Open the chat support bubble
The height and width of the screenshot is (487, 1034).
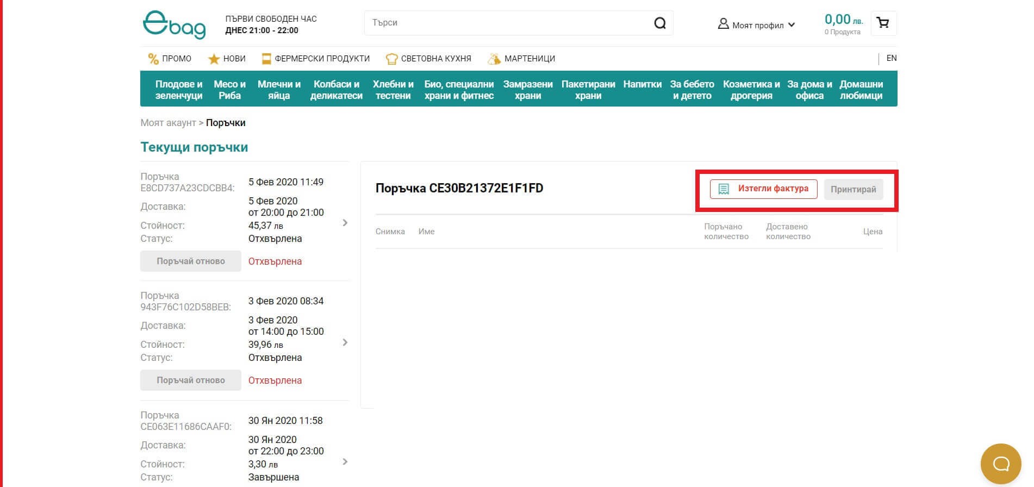coord(1000,464)
